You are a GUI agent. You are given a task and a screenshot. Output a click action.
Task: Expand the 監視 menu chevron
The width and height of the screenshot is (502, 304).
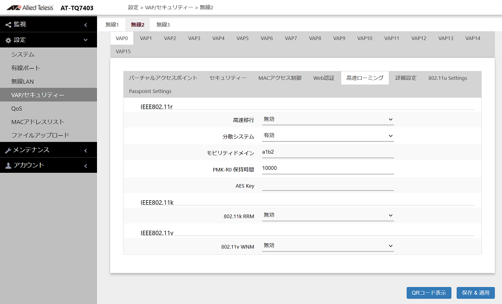[85, 24]
